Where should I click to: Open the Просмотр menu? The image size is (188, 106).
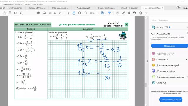click(19, 4)
